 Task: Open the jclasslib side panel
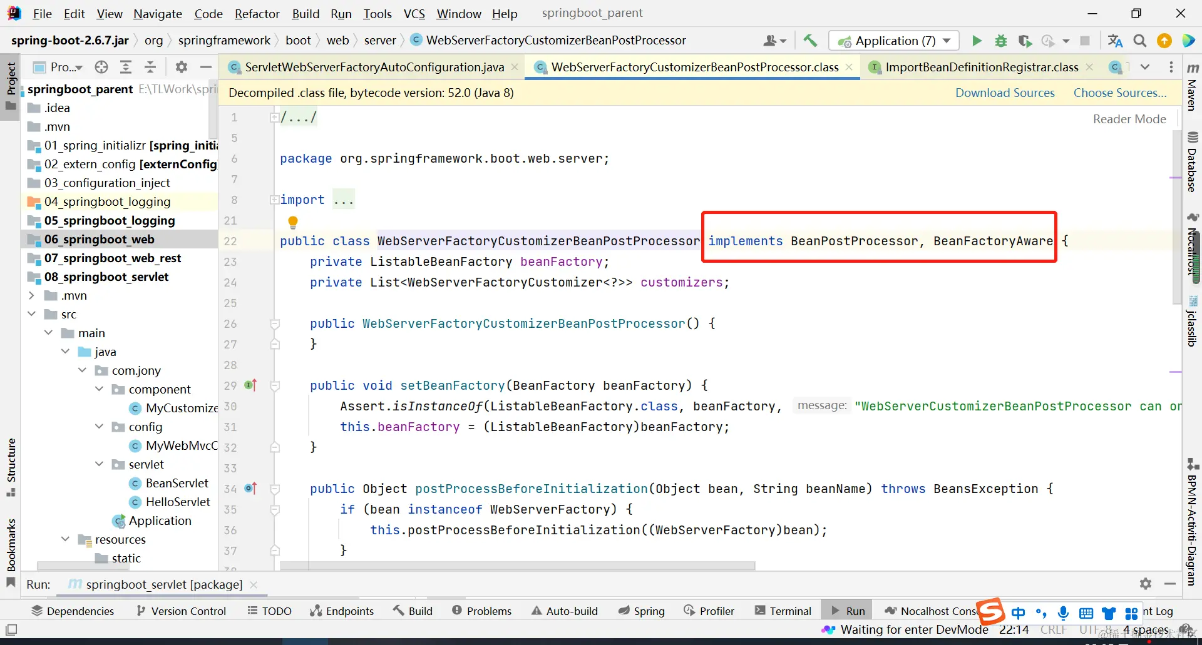click(x=1193, y=322)
